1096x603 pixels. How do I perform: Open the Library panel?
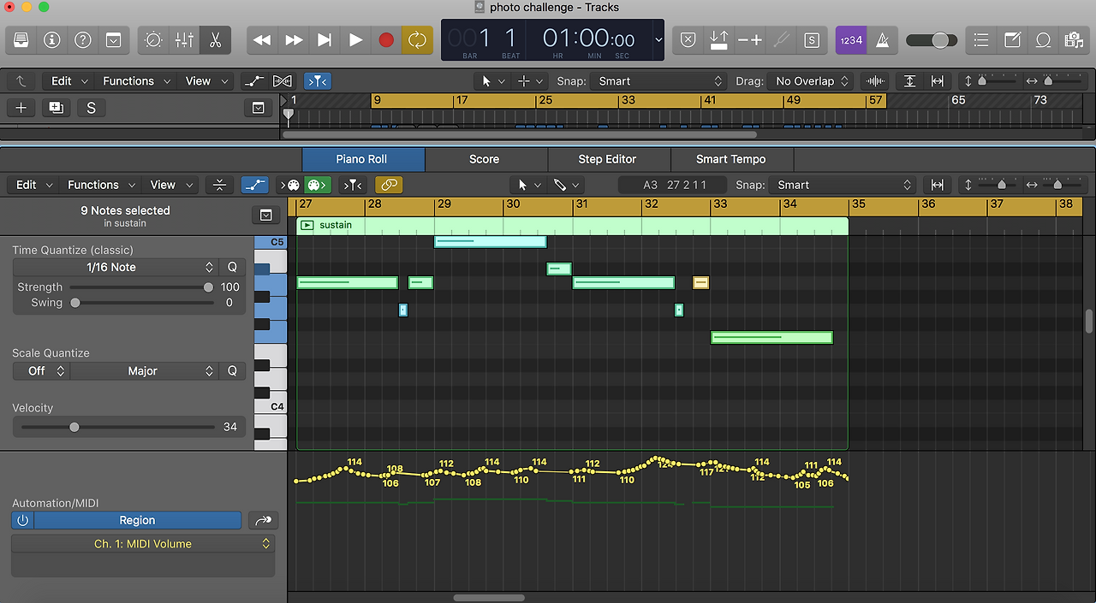point(21,39)
